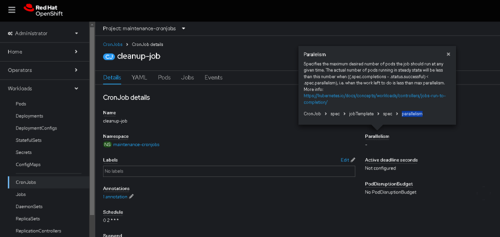Go to ConfigMaps in the sidebar
Screen dimensions: 500x237
28,165
